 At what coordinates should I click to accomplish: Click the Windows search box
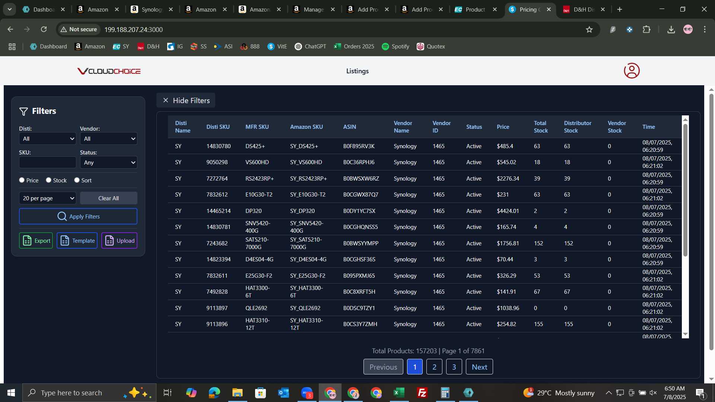pyautogui.click(x=89, y=393)
